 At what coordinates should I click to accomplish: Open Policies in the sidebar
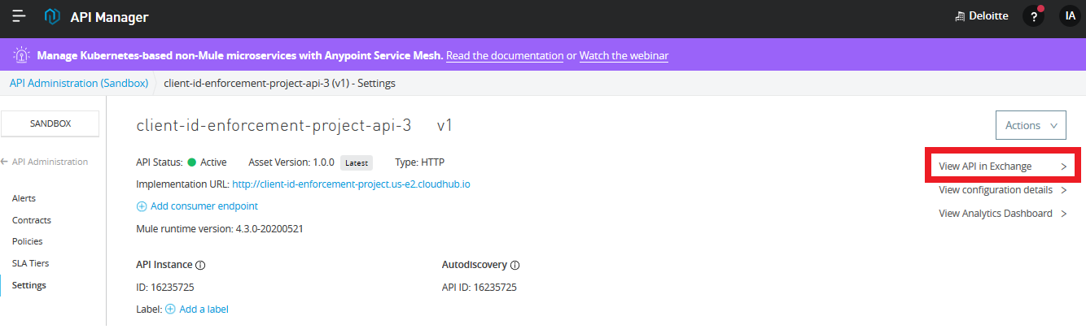28,241
